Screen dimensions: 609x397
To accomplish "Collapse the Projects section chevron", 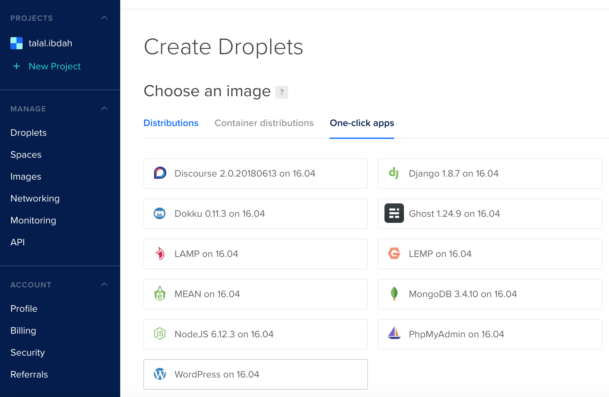I will 104,18.
